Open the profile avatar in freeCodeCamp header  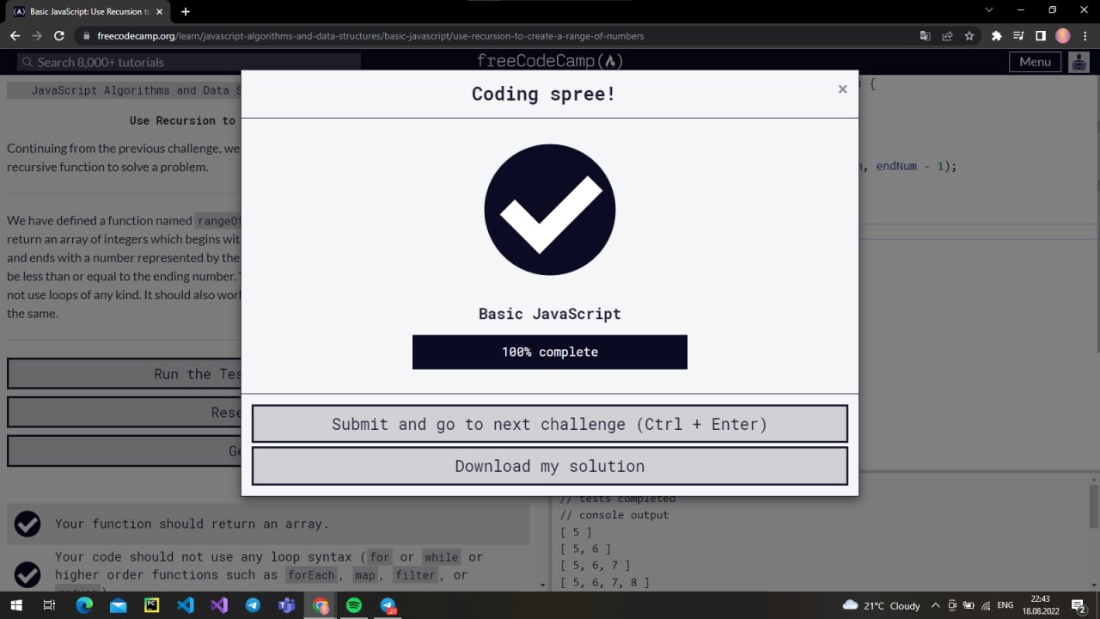pos(1079,62)
